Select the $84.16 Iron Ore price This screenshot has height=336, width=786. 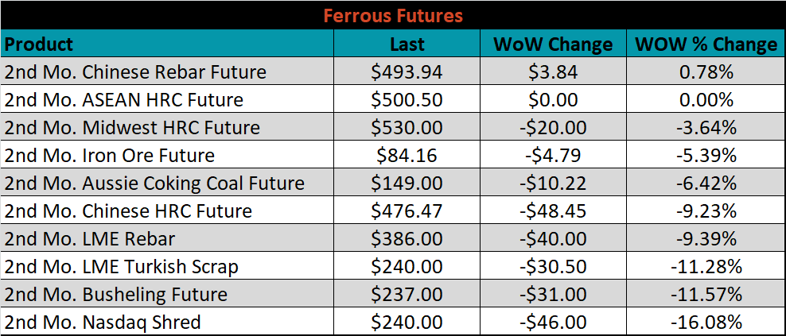pos(407,155)
